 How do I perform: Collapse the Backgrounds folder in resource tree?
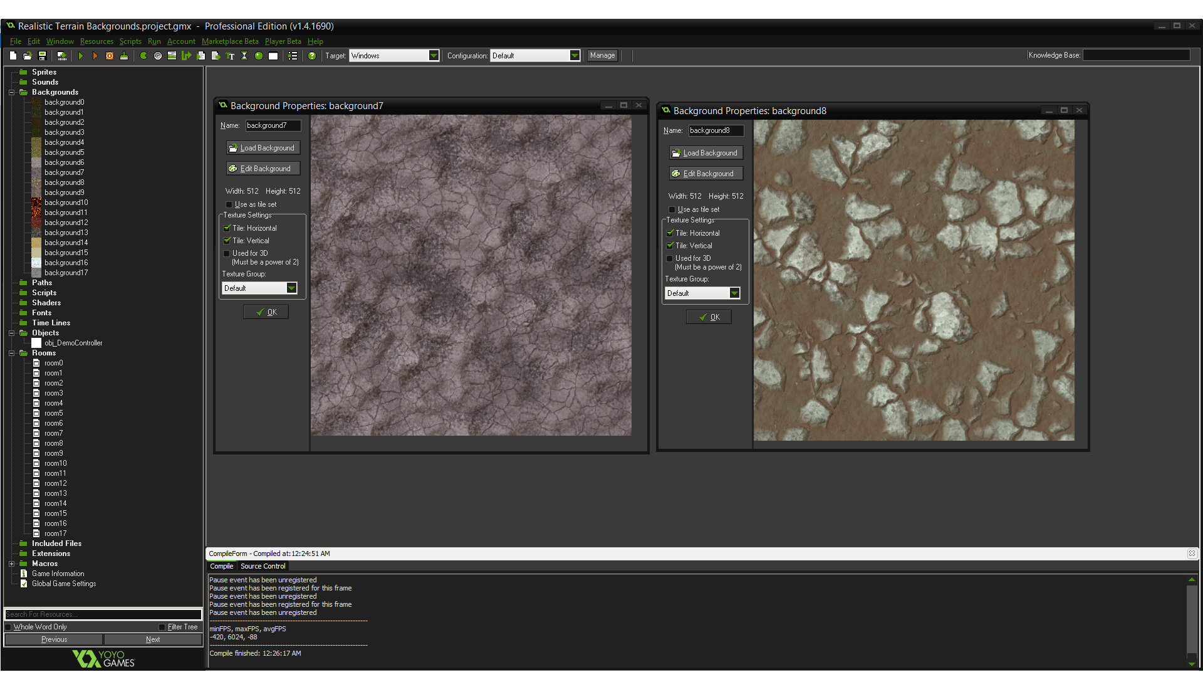click(11, 92)
